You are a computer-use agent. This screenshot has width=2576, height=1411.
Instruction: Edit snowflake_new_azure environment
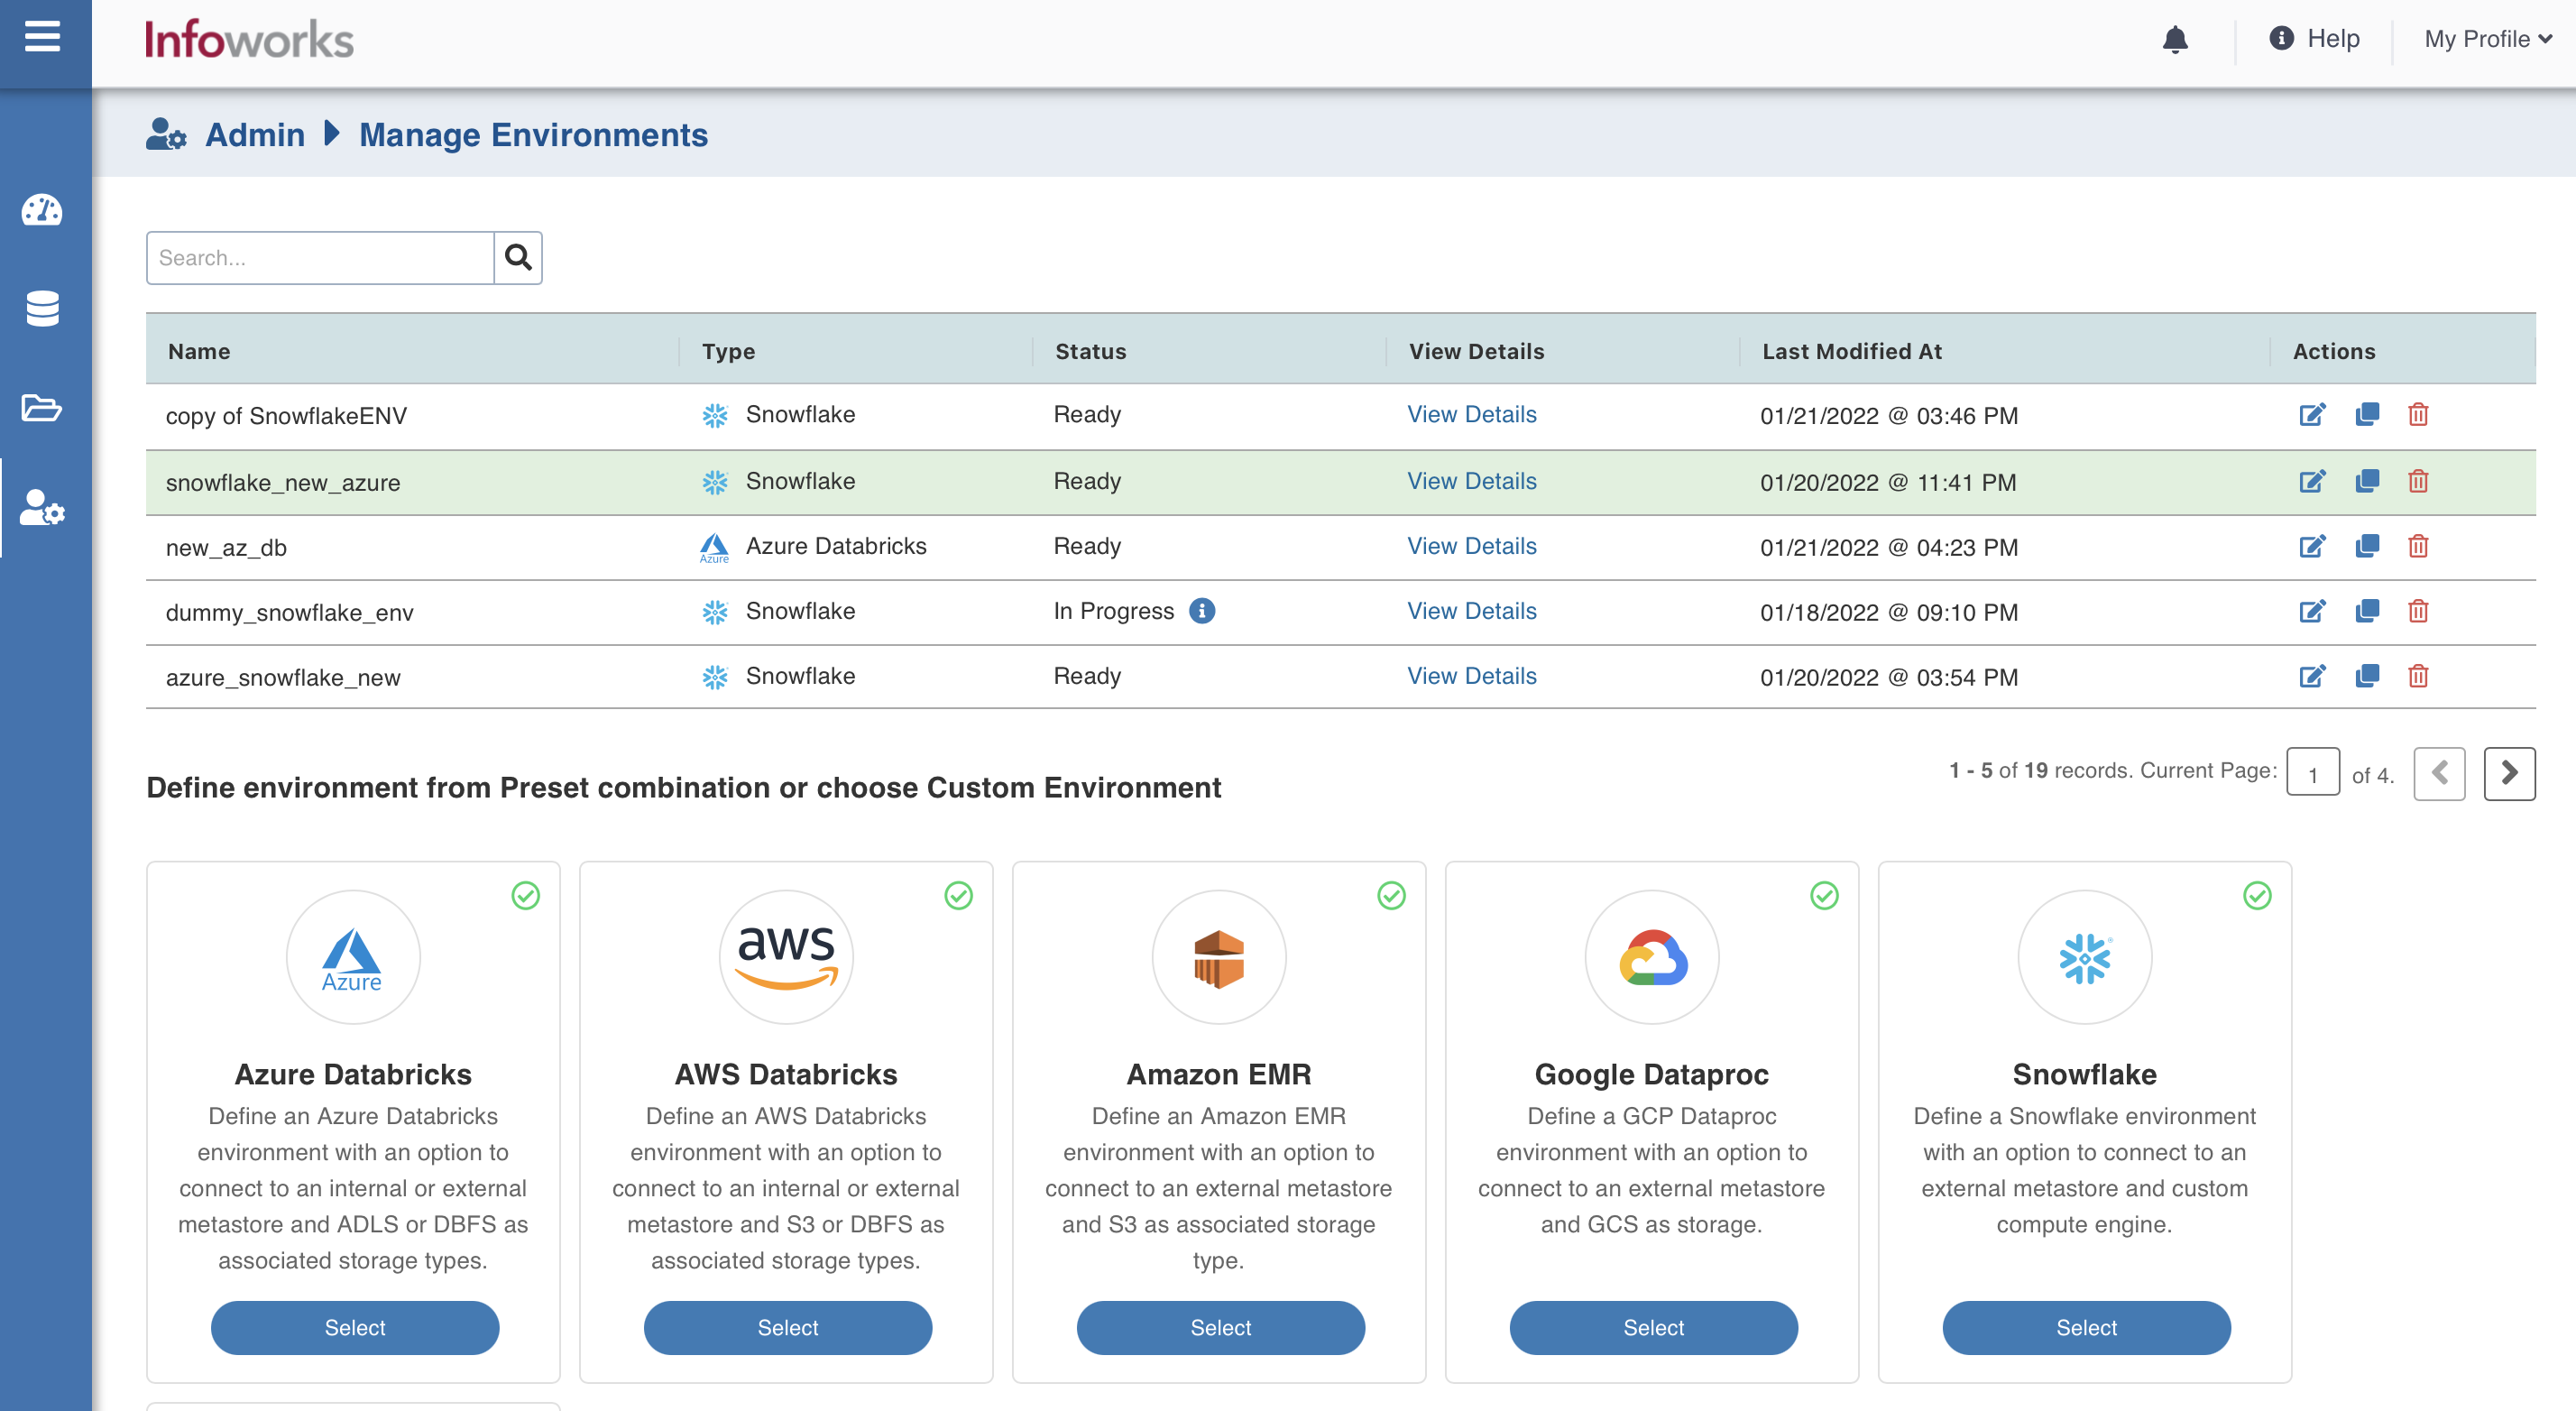pos(2312,481)
